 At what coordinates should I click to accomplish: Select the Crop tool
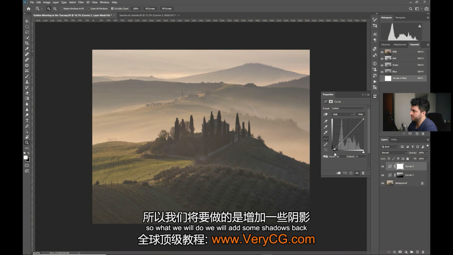coord(27,43)
